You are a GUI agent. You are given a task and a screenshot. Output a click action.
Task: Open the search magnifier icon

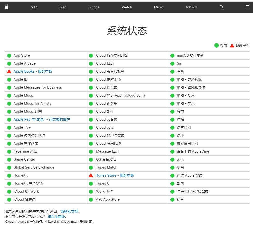point(221,7)
